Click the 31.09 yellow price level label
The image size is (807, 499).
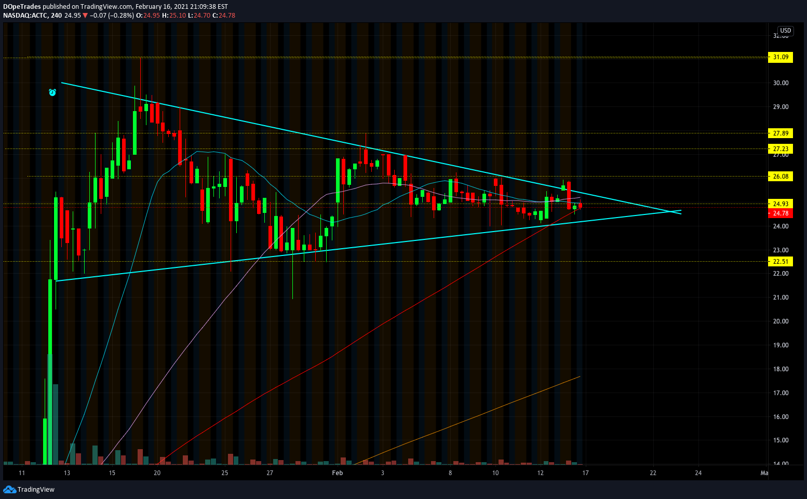point(781,58)
